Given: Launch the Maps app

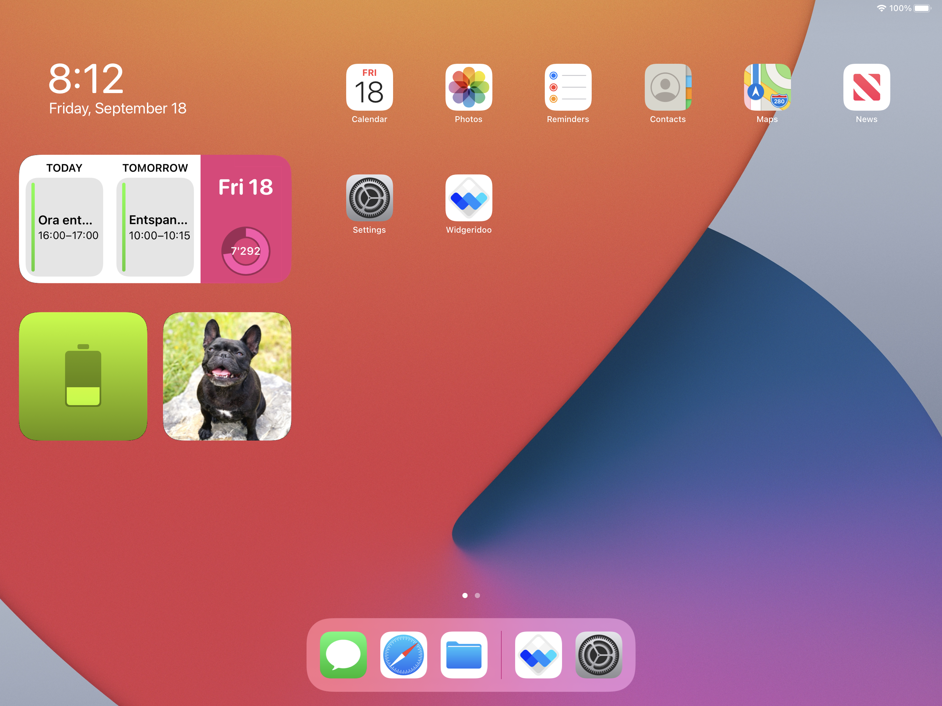Looking at the screenshot, I should [x=767, y=87].
